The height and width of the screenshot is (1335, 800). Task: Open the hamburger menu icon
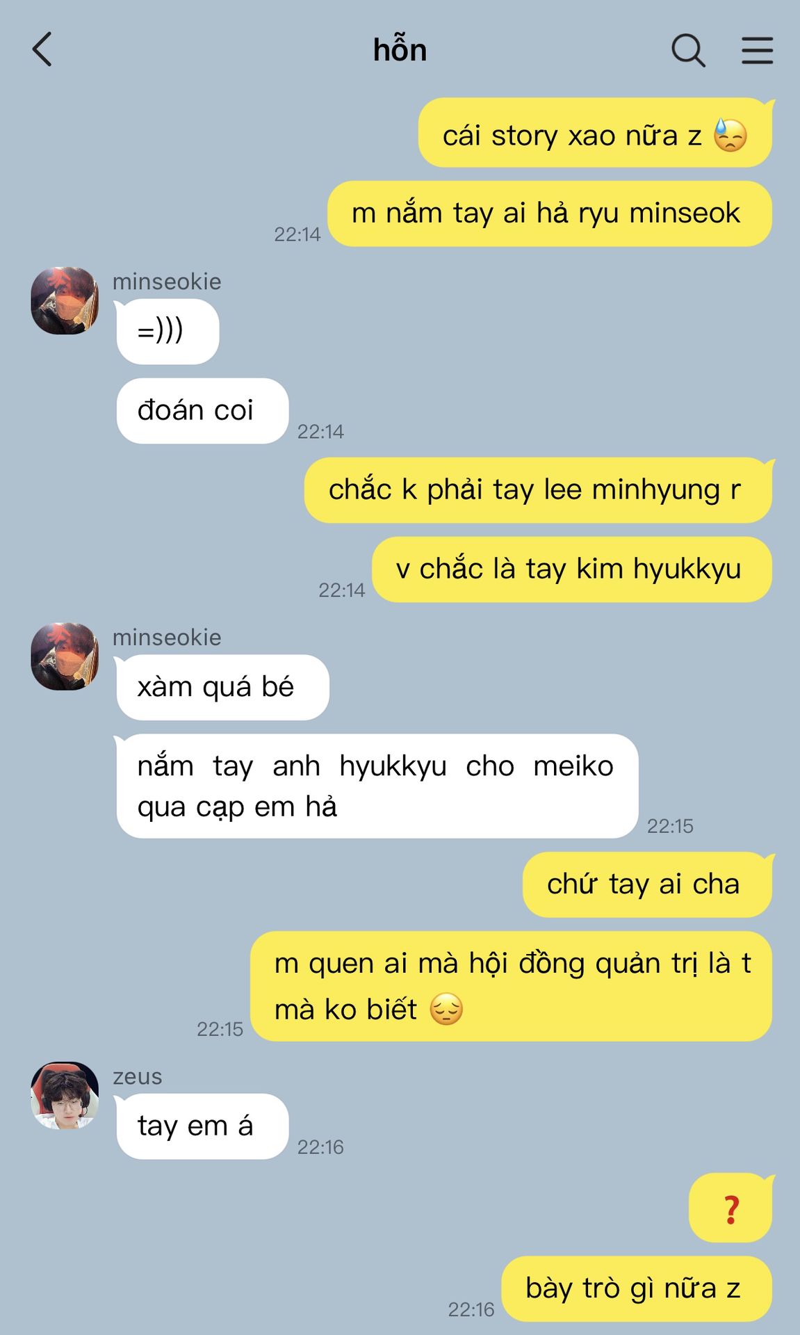click(x=757, y=50)
